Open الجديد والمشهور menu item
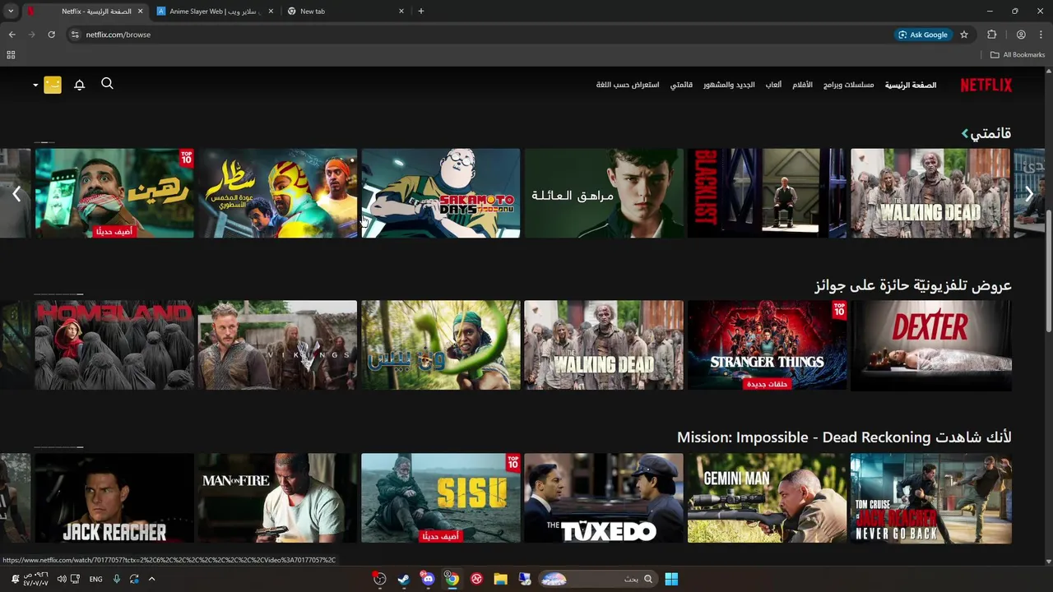The width and height of the screenshot is (1053, 592). point(729,85)
